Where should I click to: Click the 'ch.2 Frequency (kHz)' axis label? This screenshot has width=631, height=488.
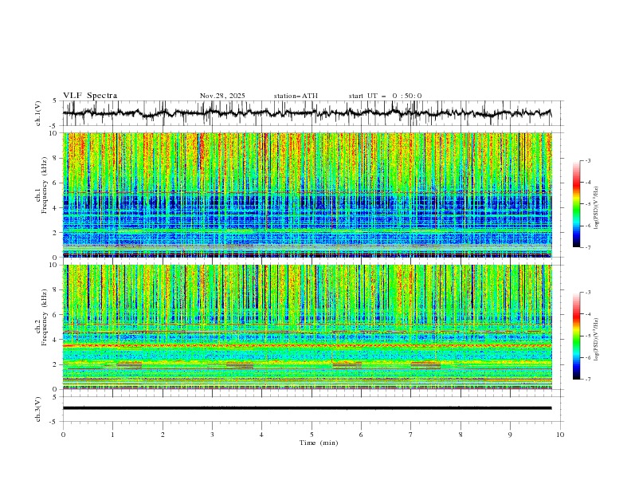[x=41, y=317]
